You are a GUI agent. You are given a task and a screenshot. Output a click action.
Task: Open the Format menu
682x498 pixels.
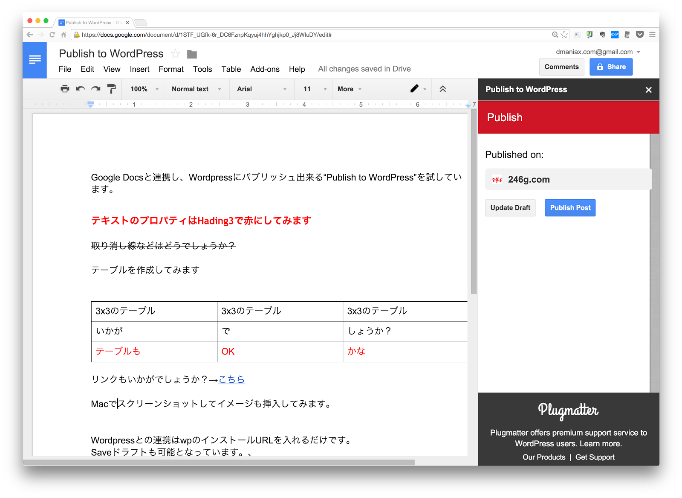pyautogui.click(x=171, y=69)
